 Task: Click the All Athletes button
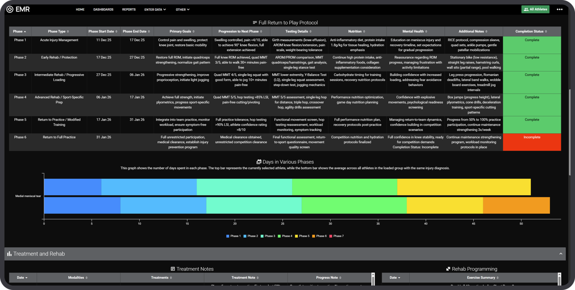coord(535,9)
